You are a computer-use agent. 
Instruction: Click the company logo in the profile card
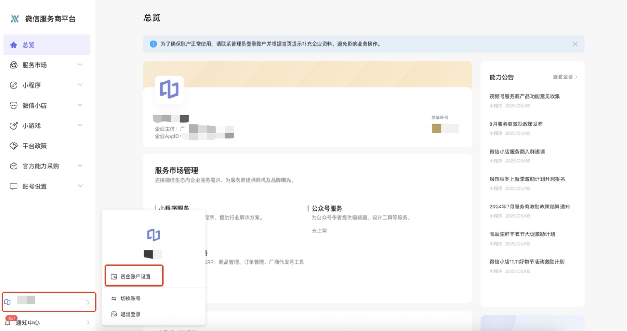[x=169, y=90]
